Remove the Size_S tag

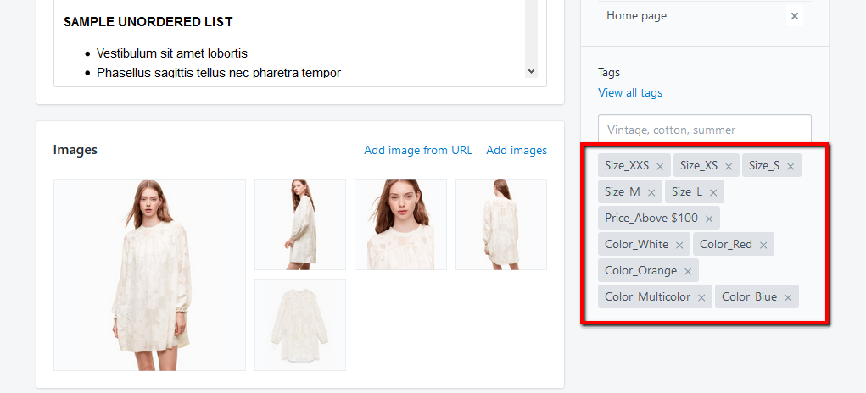pos(790,166)
